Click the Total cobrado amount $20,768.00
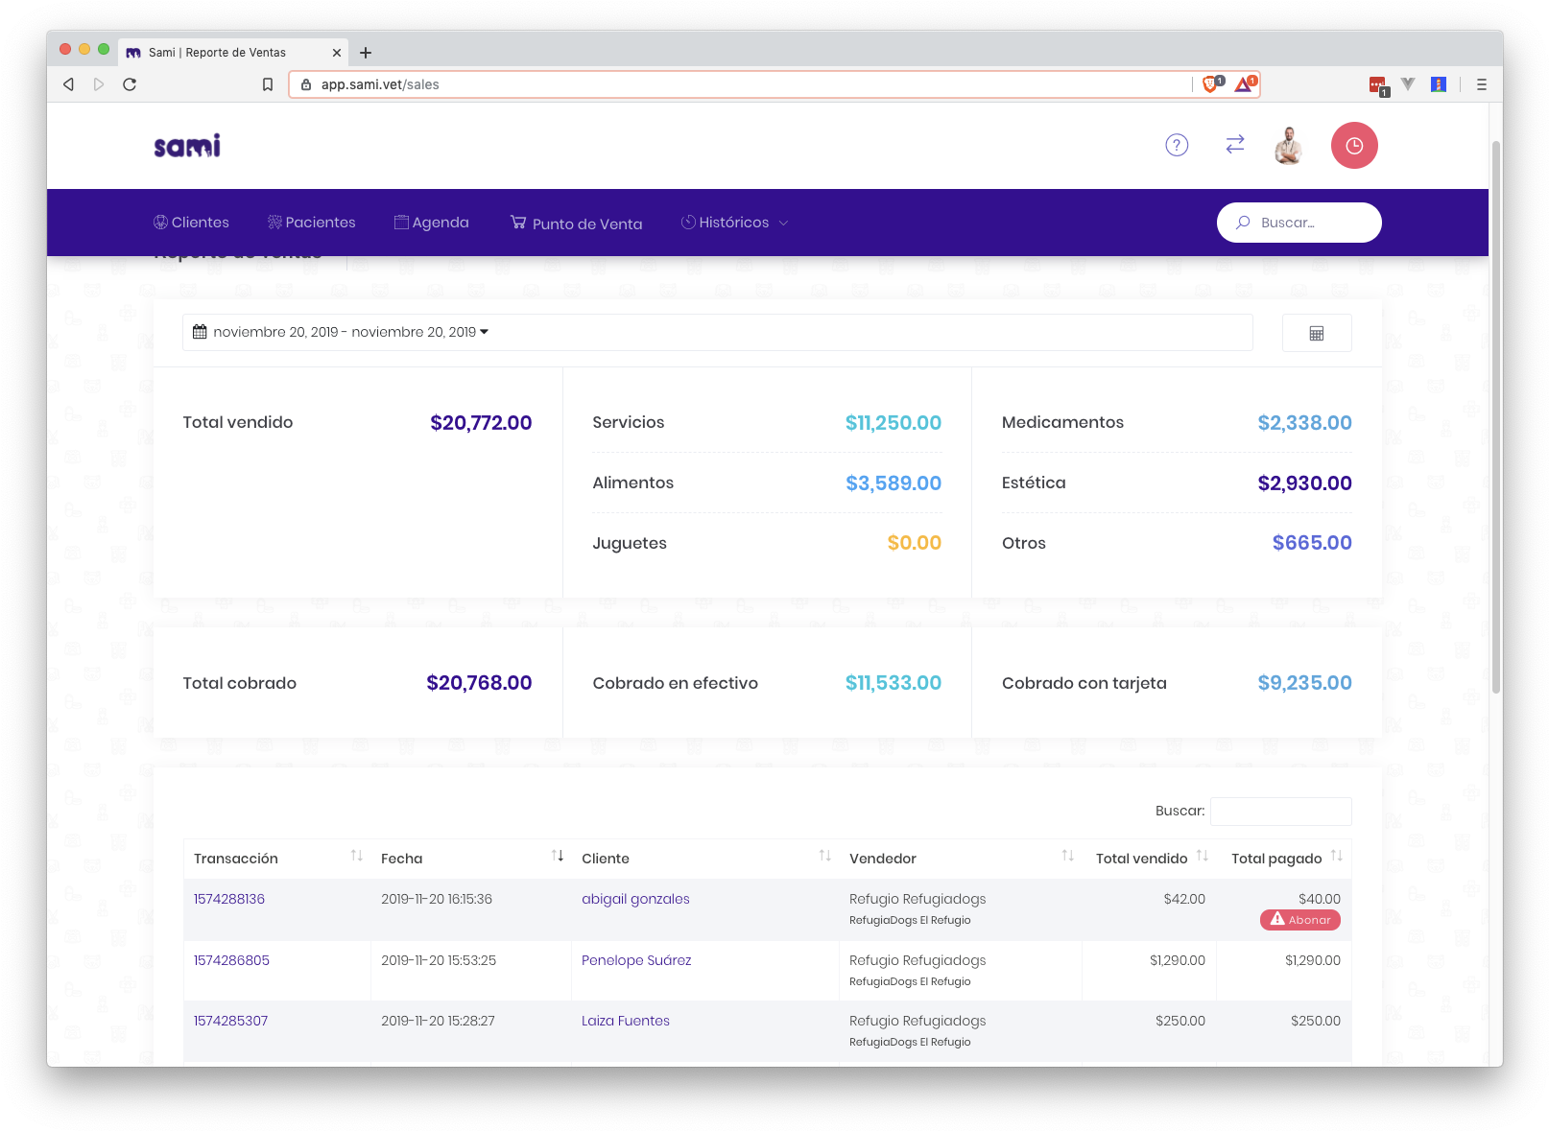 click(479, 683)
